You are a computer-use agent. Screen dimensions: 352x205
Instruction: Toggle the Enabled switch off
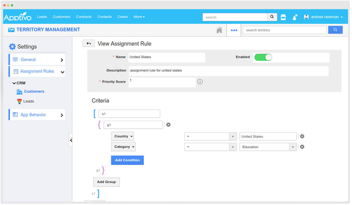point(263,57)
